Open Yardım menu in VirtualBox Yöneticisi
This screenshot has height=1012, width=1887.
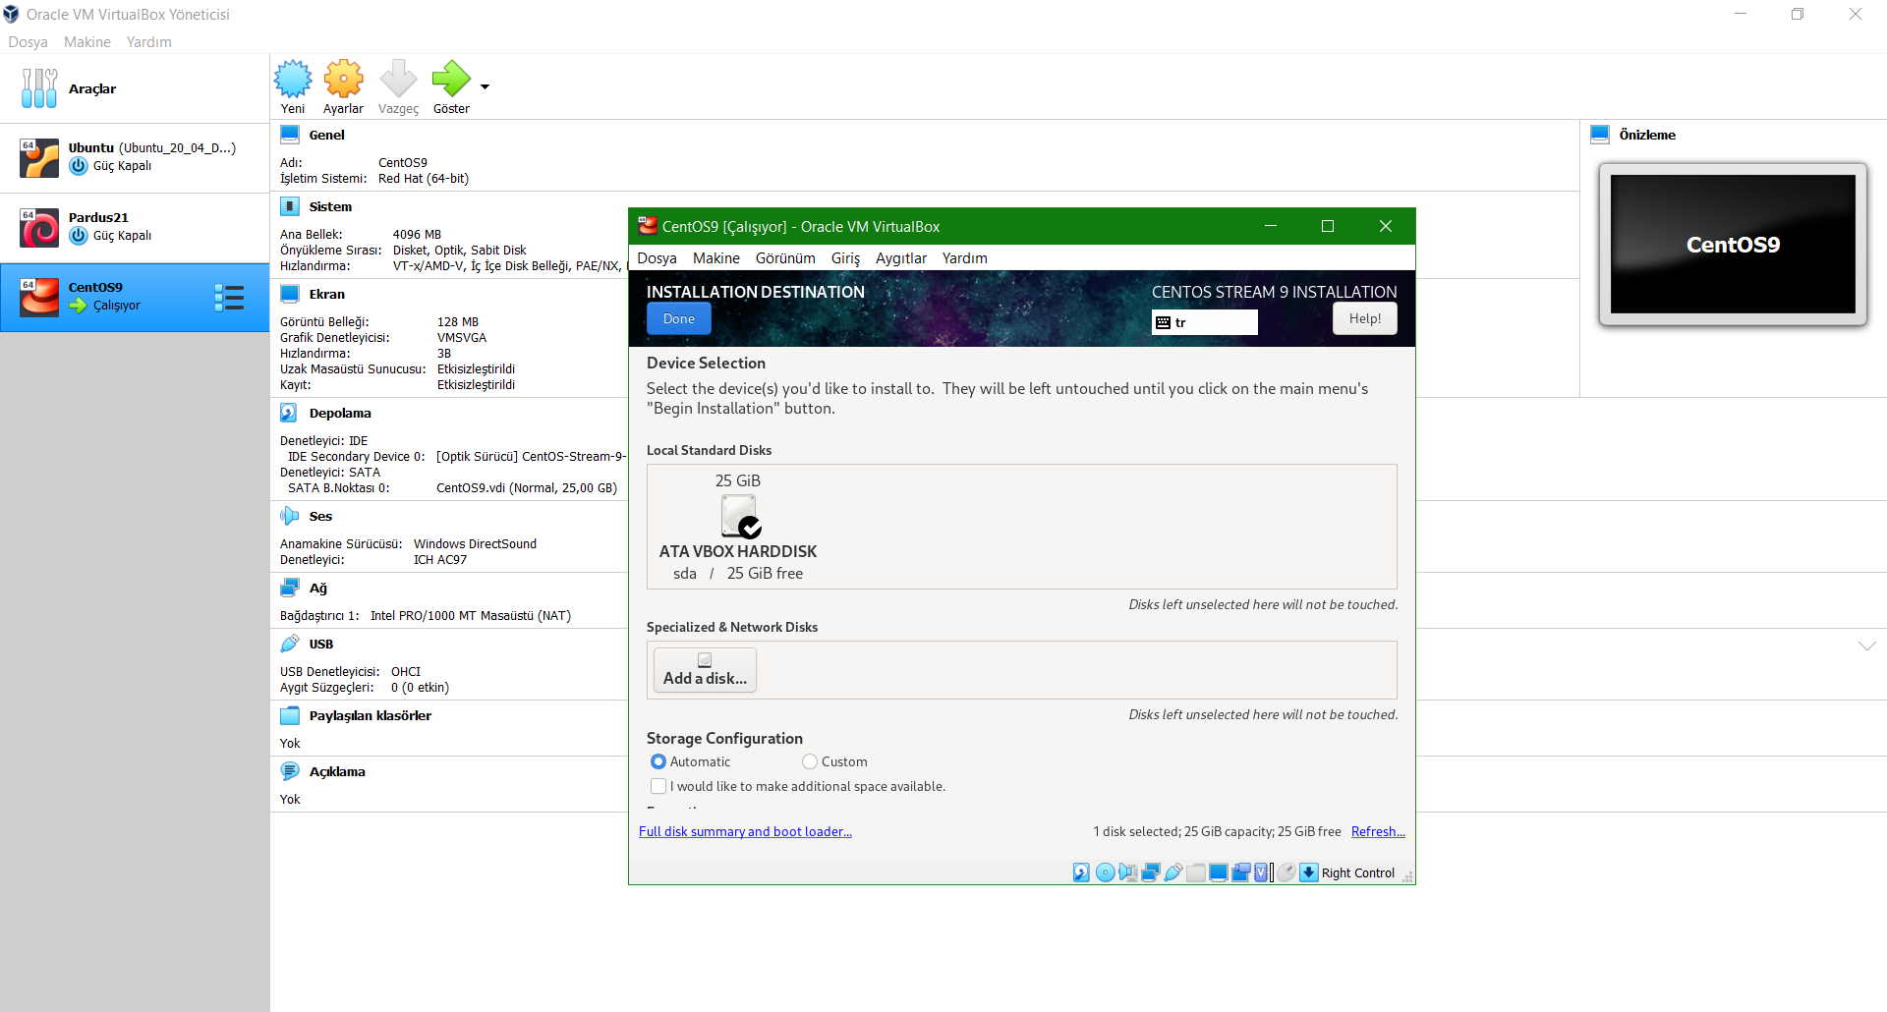click(149, 42)
